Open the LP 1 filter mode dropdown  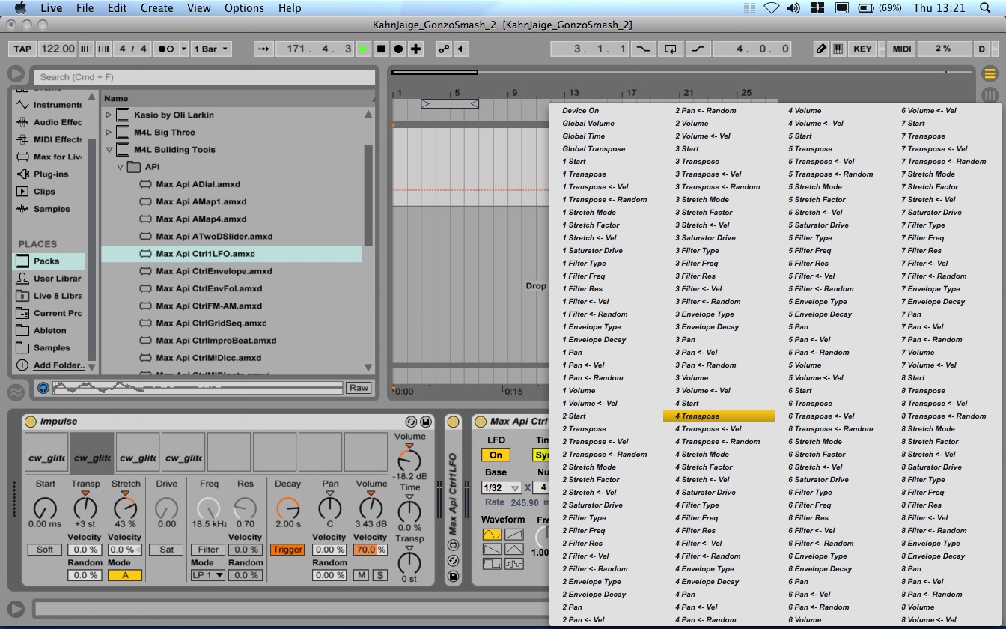[208, 574]
